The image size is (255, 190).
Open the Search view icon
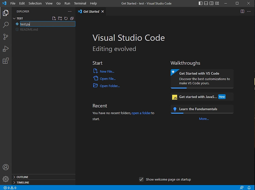pos(6,25)
